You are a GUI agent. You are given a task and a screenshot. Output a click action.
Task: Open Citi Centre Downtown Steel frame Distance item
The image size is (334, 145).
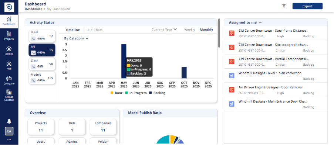pyautogui.click(x=276, y=33)
